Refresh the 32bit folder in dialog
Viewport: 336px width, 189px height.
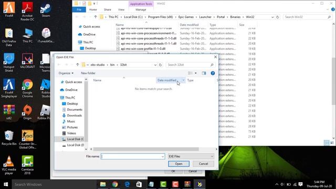pyautogui.click(x=160, y=65)
